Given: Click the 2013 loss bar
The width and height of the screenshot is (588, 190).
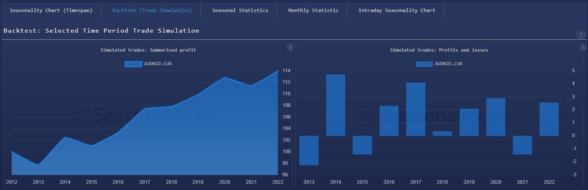Looking at the screenshot, I should point(309,150).
